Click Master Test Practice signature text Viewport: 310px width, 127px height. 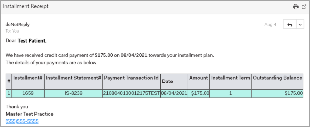click(x=30, y=114)
